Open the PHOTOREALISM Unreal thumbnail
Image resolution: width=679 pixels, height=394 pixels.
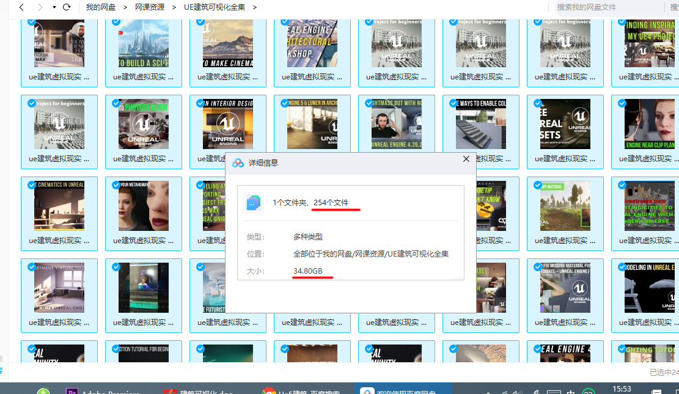click(144, 124)
